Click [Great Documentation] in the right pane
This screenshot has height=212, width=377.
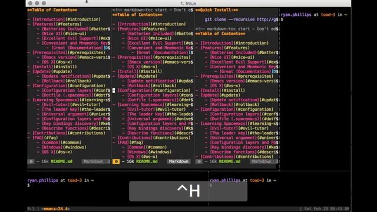(x=246, y=72)
